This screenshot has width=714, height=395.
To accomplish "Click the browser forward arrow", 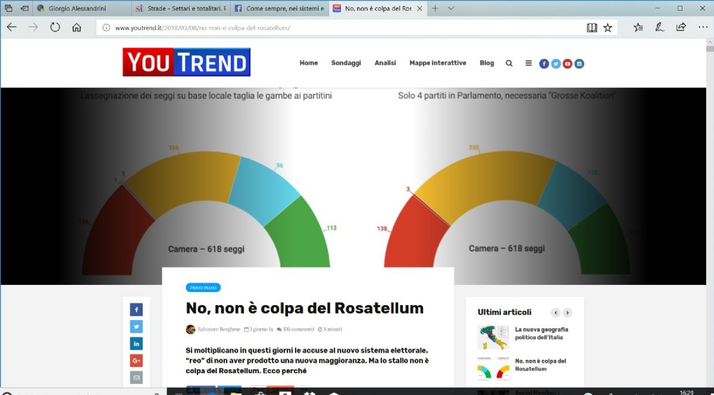I will coord(33,27).
